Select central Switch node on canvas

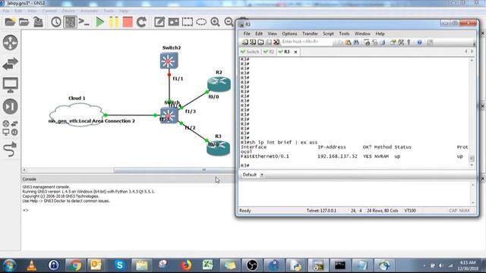pos(169,115)
